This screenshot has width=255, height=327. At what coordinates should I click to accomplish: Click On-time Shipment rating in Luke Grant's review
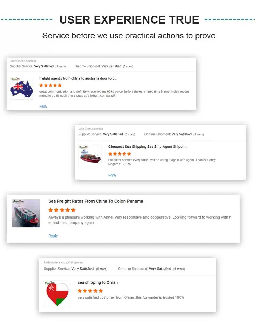point(174,134)
